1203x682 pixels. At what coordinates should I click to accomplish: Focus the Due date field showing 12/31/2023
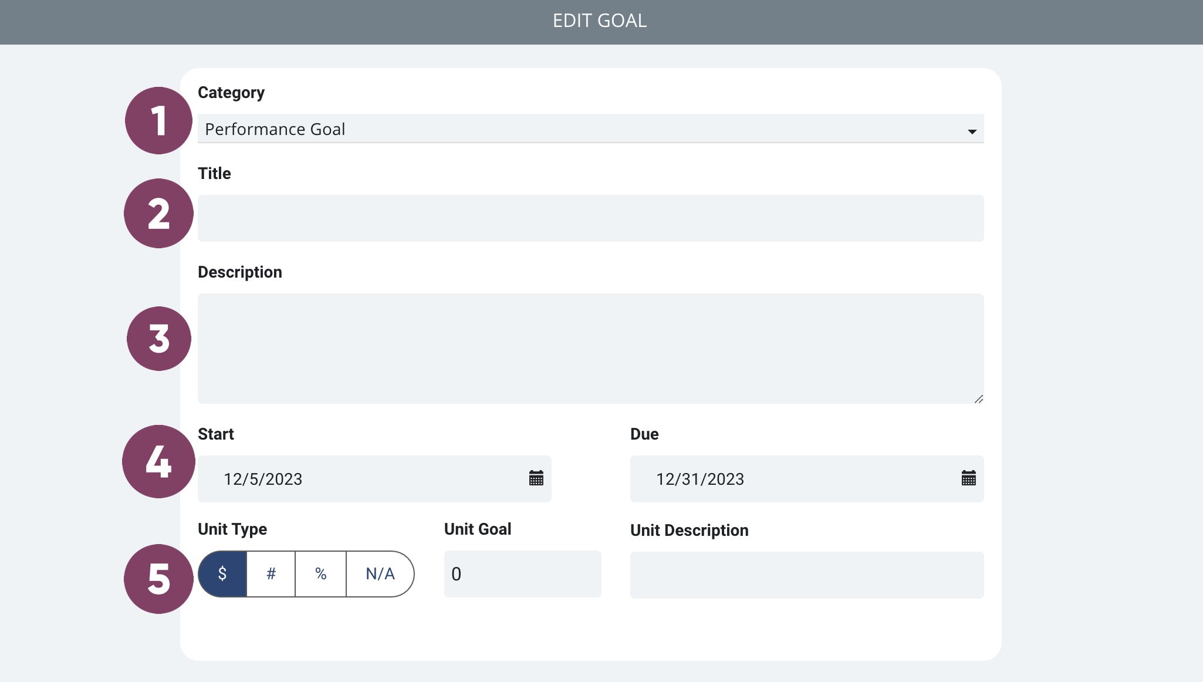pos(807,479)
